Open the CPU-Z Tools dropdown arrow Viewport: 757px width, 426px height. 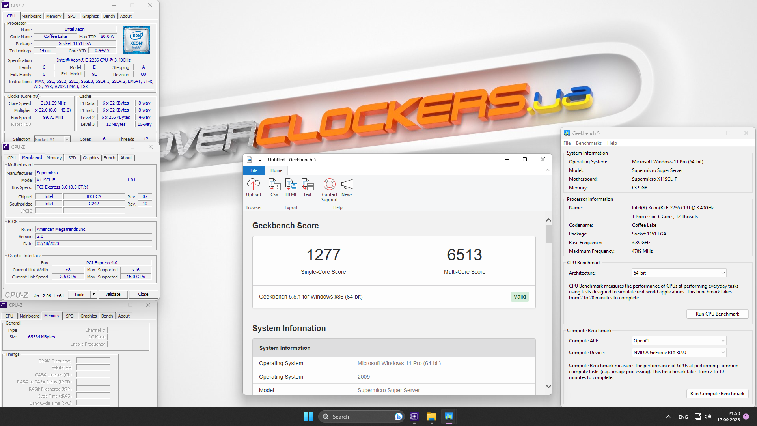tap(93, 294)
